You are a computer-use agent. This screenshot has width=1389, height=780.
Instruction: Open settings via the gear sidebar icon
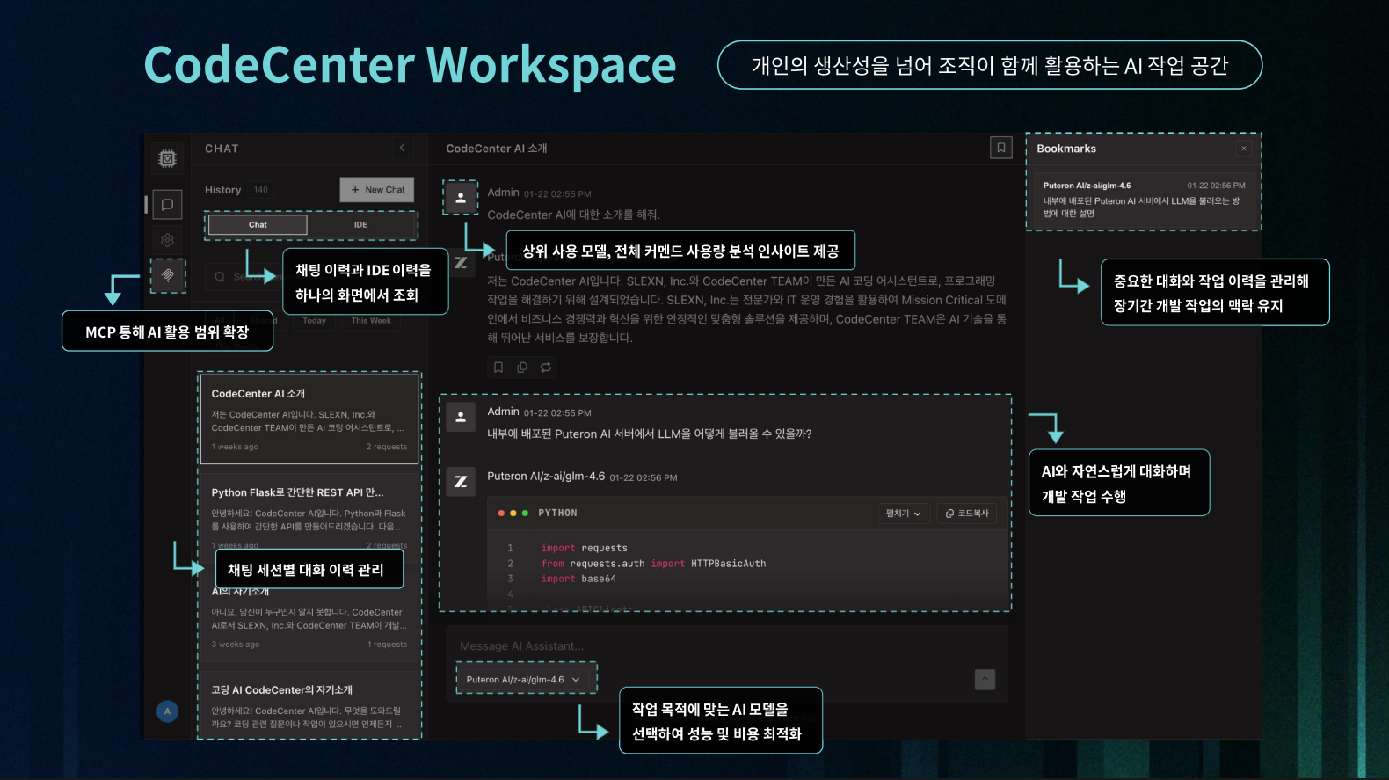pyautogui.click(x=167, y=240)
